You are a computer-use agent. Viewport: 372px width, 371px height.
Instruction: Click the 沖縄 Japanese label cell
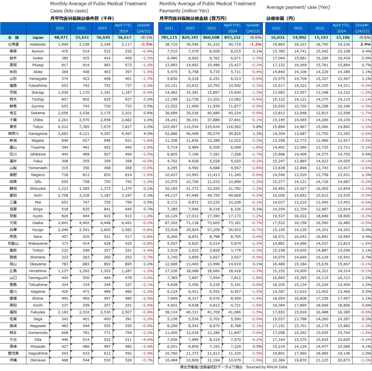pos(13,360)
